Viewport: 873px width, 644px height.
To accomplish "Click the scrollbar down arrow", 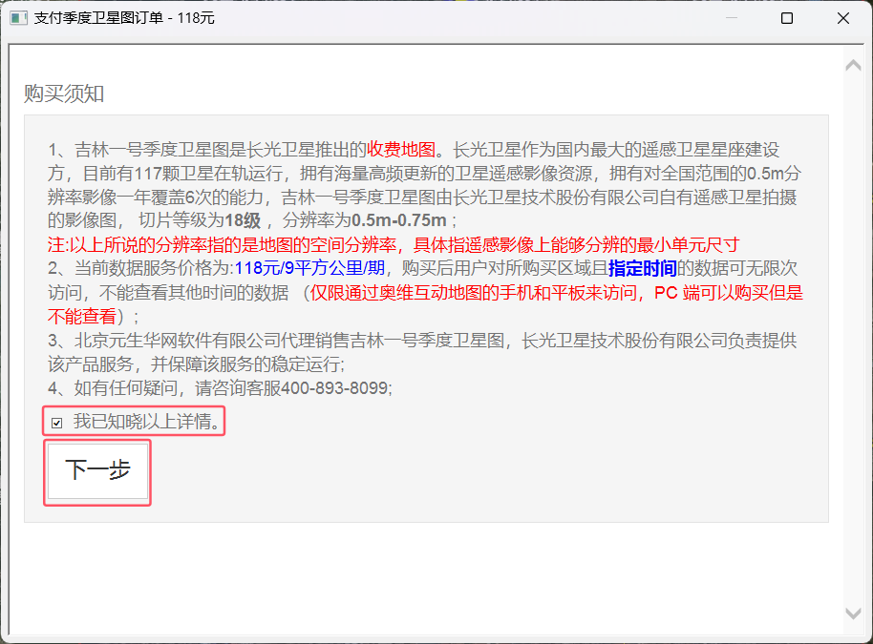I will click(853, 613).
